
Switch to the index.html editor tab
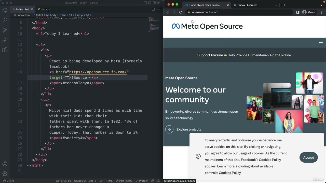[22, 9]
